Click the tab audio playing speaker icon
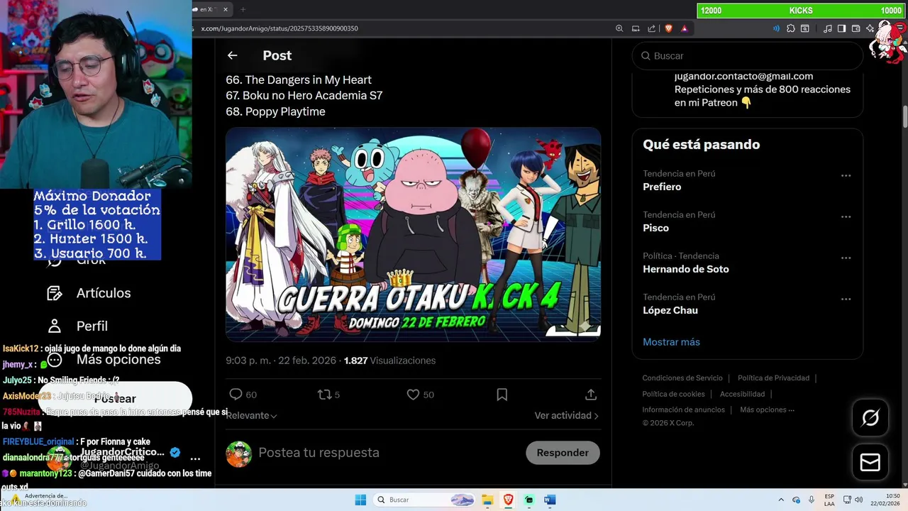 776,28
